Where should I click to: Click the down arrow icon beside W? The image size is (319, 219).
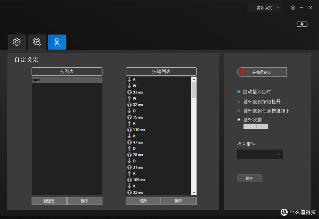[129, 86]
